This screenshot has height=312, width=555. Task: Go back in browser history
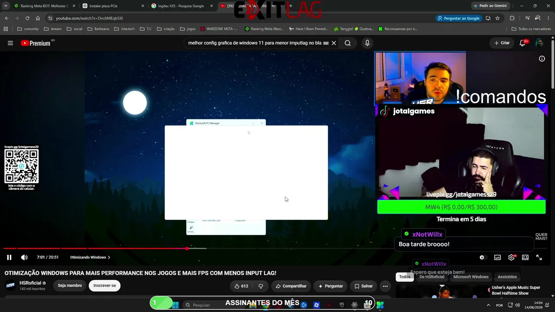point(7,18)
